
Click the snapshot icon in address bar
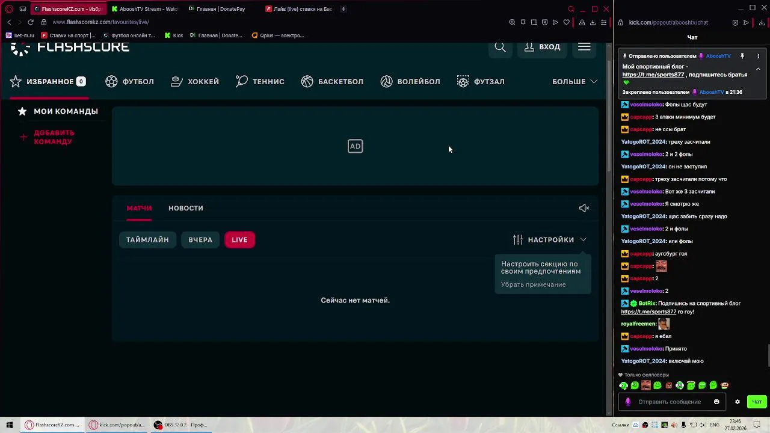coord(534,22)
